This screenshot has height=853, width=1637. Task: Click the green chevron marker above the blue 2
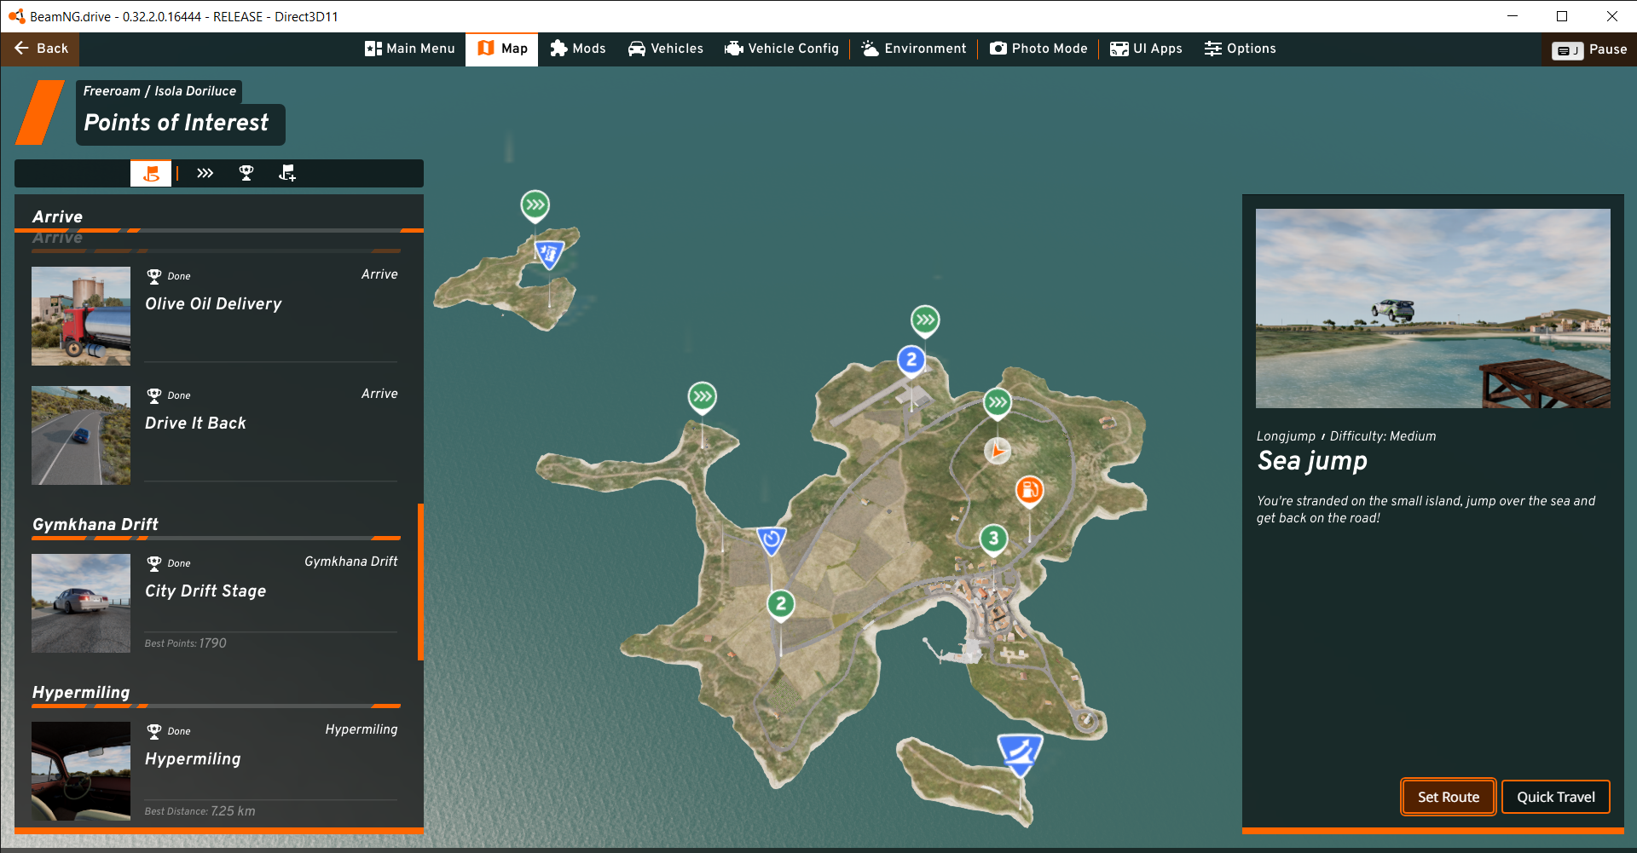[x=925, y=321]
